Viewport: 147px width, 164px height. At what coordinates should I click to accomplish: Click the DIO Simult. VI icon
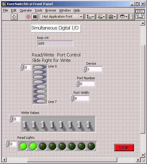click(140, 14)
